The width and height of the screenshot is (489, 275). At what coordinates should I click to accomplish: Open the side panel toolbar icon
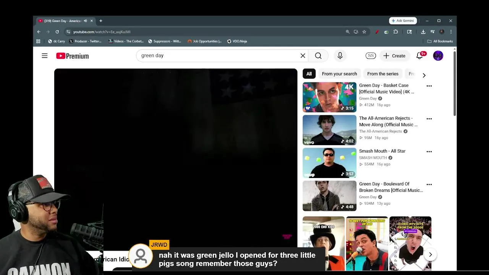(410, 32)
